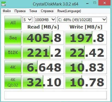The image size is (112, 102).
Task: Open the Справка menu
Action: [47, 11]
